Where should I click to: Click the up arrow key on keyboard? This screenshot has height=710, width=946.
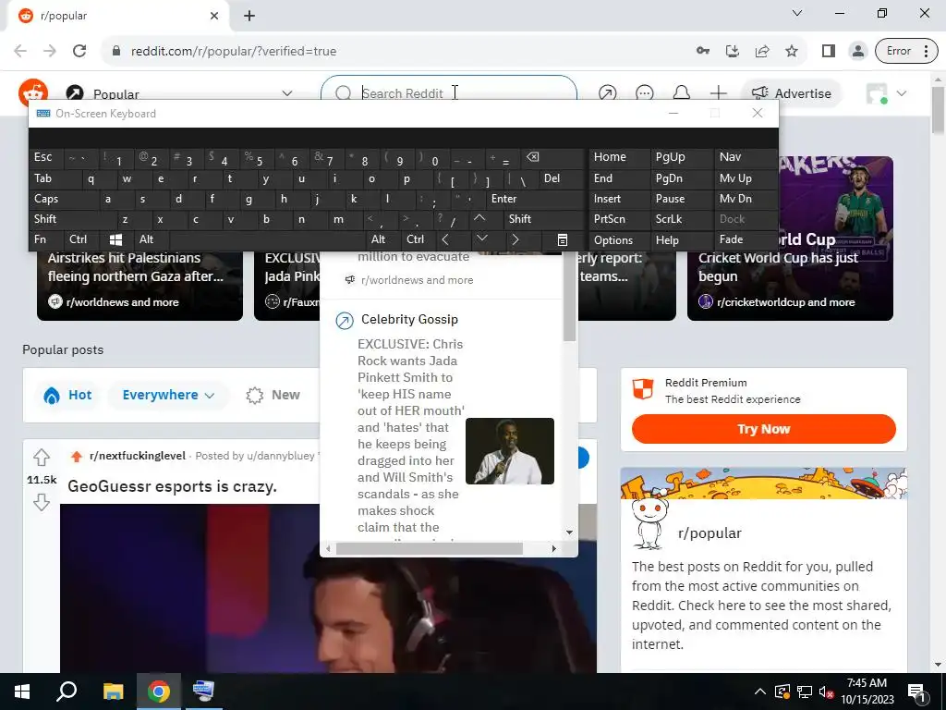click(479, 218)
